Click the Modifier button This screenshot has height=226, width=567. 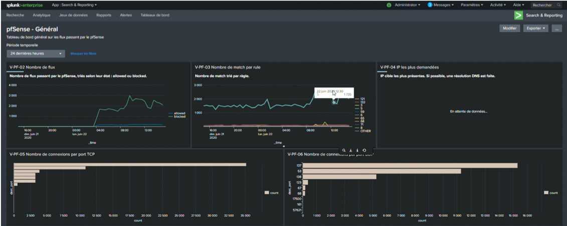(x=510, y=28)
